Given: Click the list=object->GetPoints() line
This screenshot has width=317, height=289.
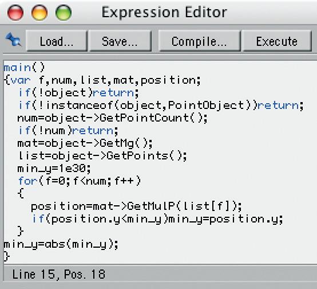Looking at the screenshot, I should (x=102, y=156).
